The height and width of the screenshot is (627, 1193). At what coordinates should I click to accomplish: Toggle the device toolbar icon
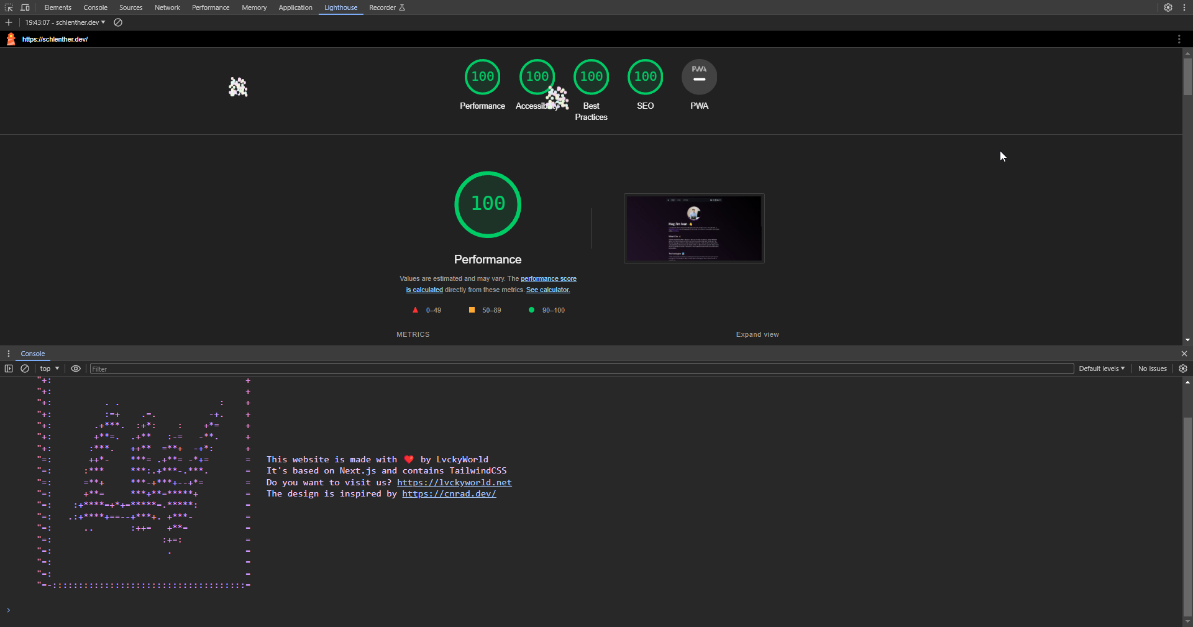pos(25,7)
